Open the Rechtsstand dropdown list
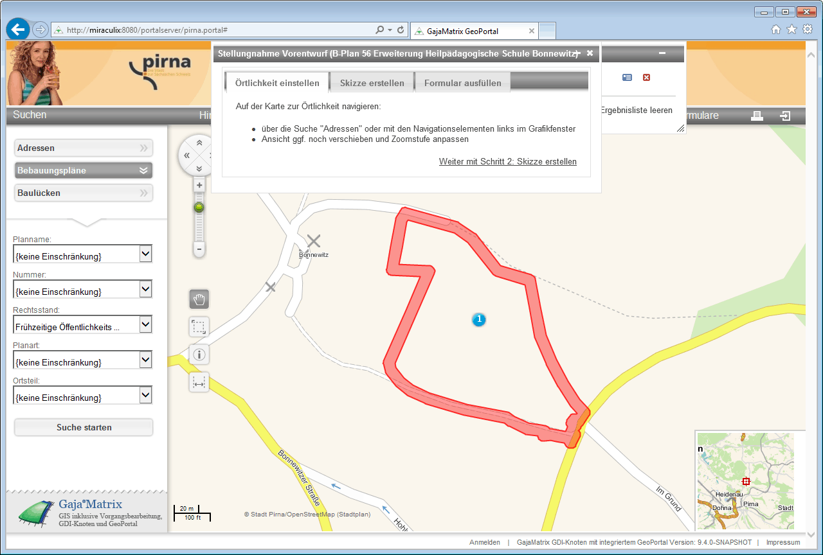Image resolution: width=823 pixels, height=555 pixels. coord(146,325)
